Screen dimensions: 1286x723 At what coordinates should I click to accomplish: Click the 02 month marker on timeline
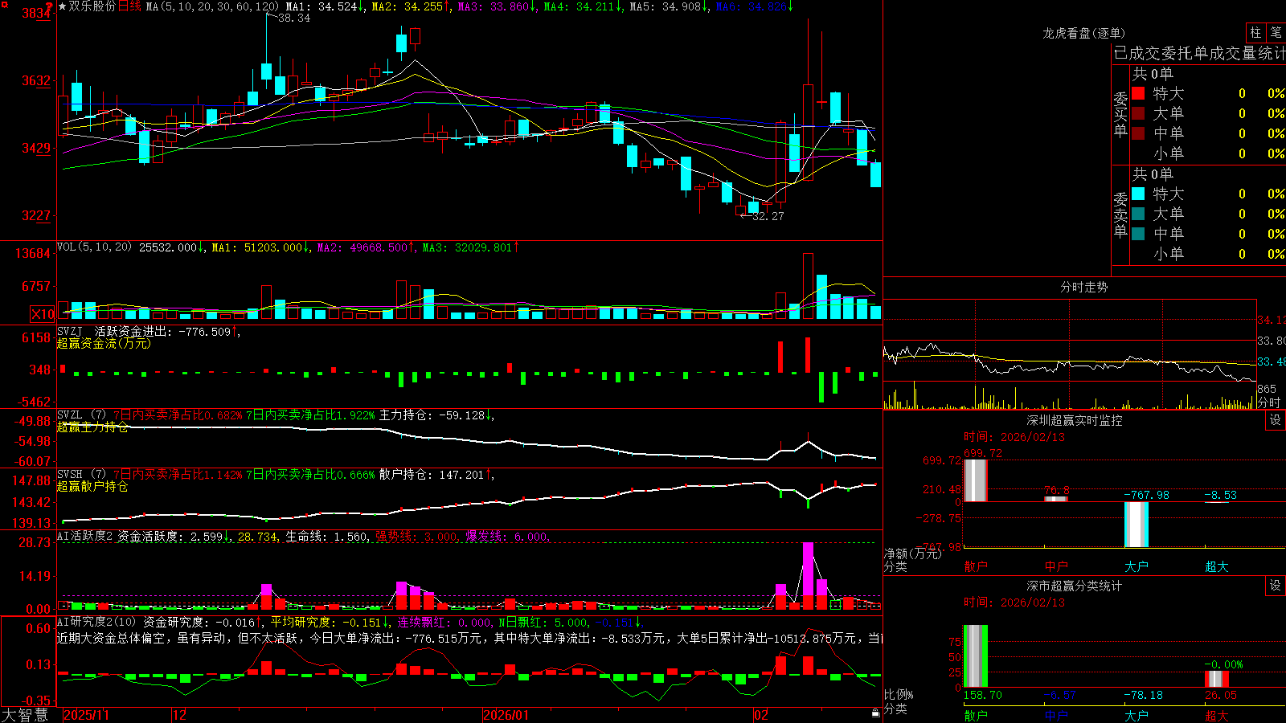[x=761, y=715]
